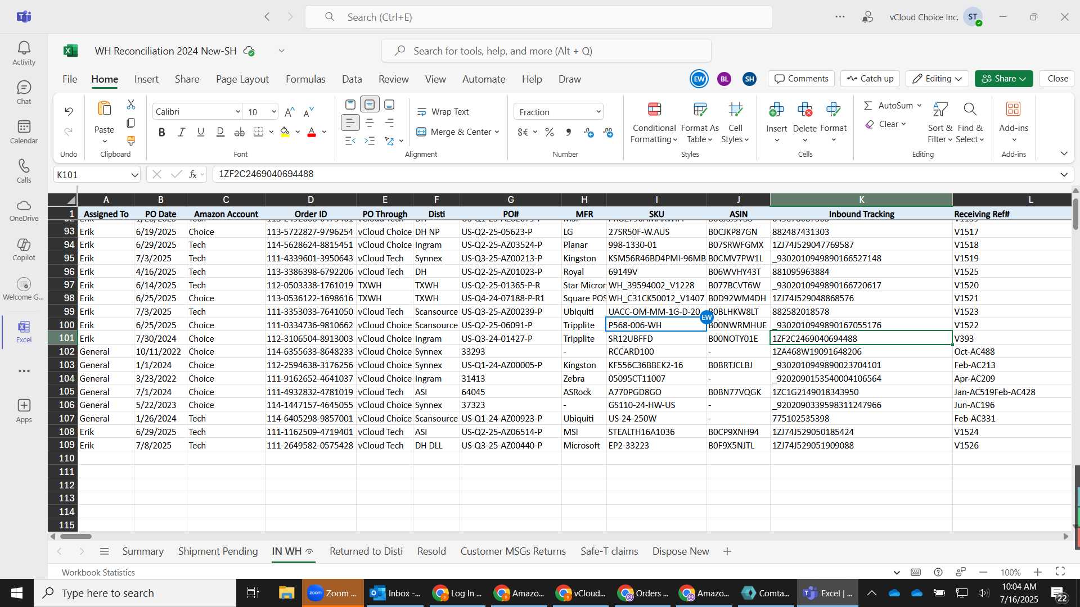Open the Name Box dropdown arrow

coord(134,175)
